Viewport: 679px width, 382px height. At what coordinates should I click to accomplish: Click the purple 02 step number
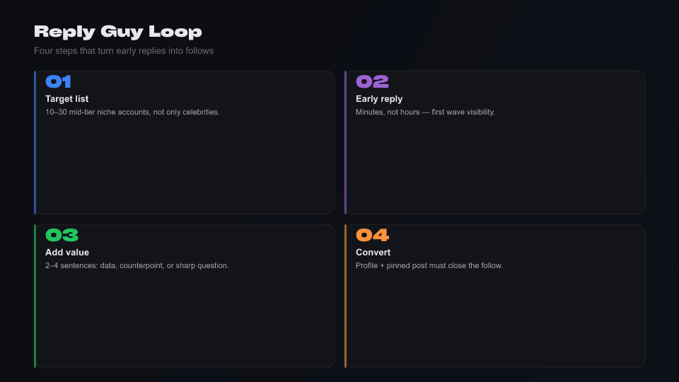click(x=372, y=81)
